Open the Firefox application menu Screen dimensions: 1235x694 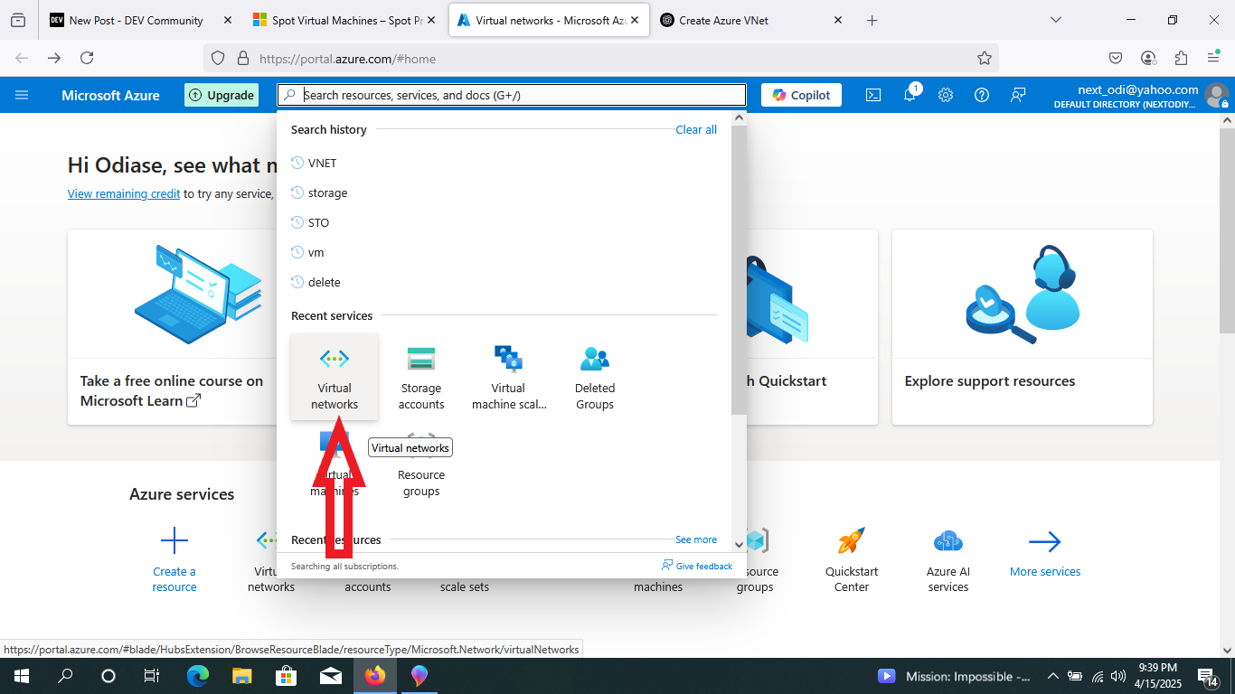tap(1213, 58)
